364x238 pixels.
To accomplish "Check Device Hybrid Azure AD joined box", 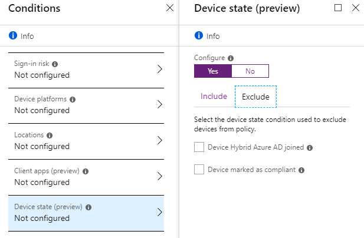I will pos(199,147).
